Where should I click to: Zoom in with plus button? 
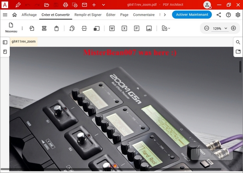[233, 28]
